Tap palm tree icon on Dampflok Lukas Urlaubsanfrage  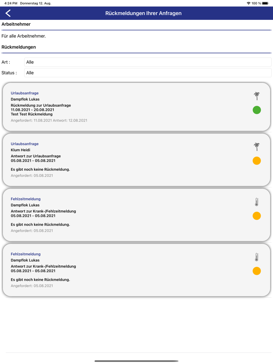coord(257,96)
